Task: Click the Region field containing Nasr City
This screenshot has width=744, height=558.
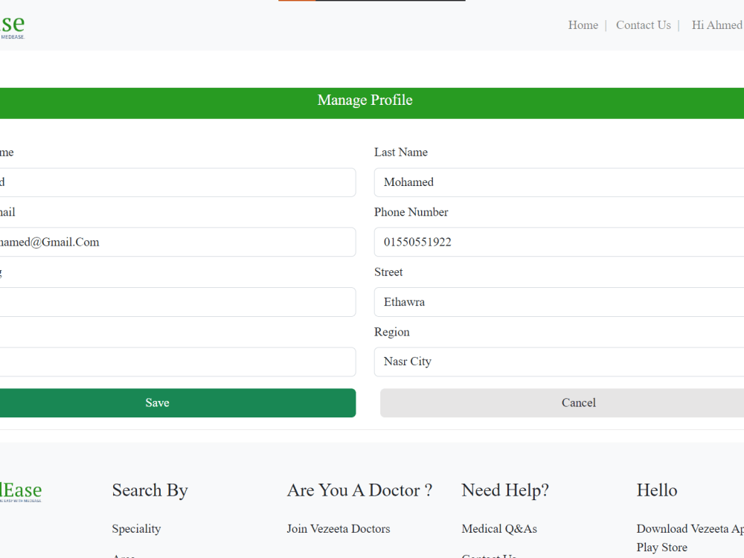Action: point(559,362)
